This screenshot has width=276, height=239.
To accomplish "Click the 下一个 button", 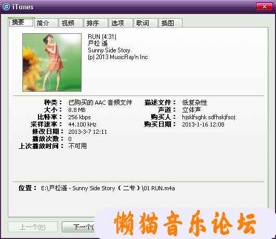I will (x=79, y=227).
